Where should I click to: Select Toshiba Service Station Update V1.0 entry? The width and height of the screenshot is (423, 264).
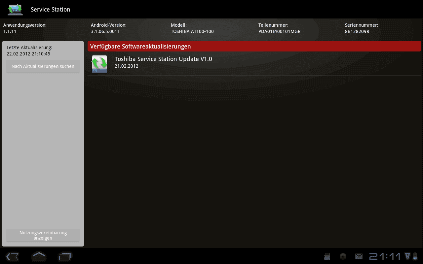coord(255,64)
